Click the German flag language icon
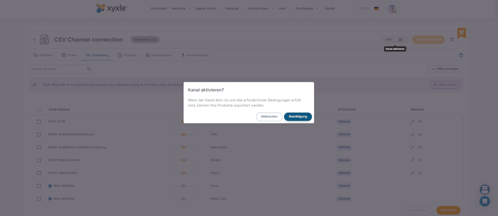Viewport: 498px width, 216px height. (376, 9)
